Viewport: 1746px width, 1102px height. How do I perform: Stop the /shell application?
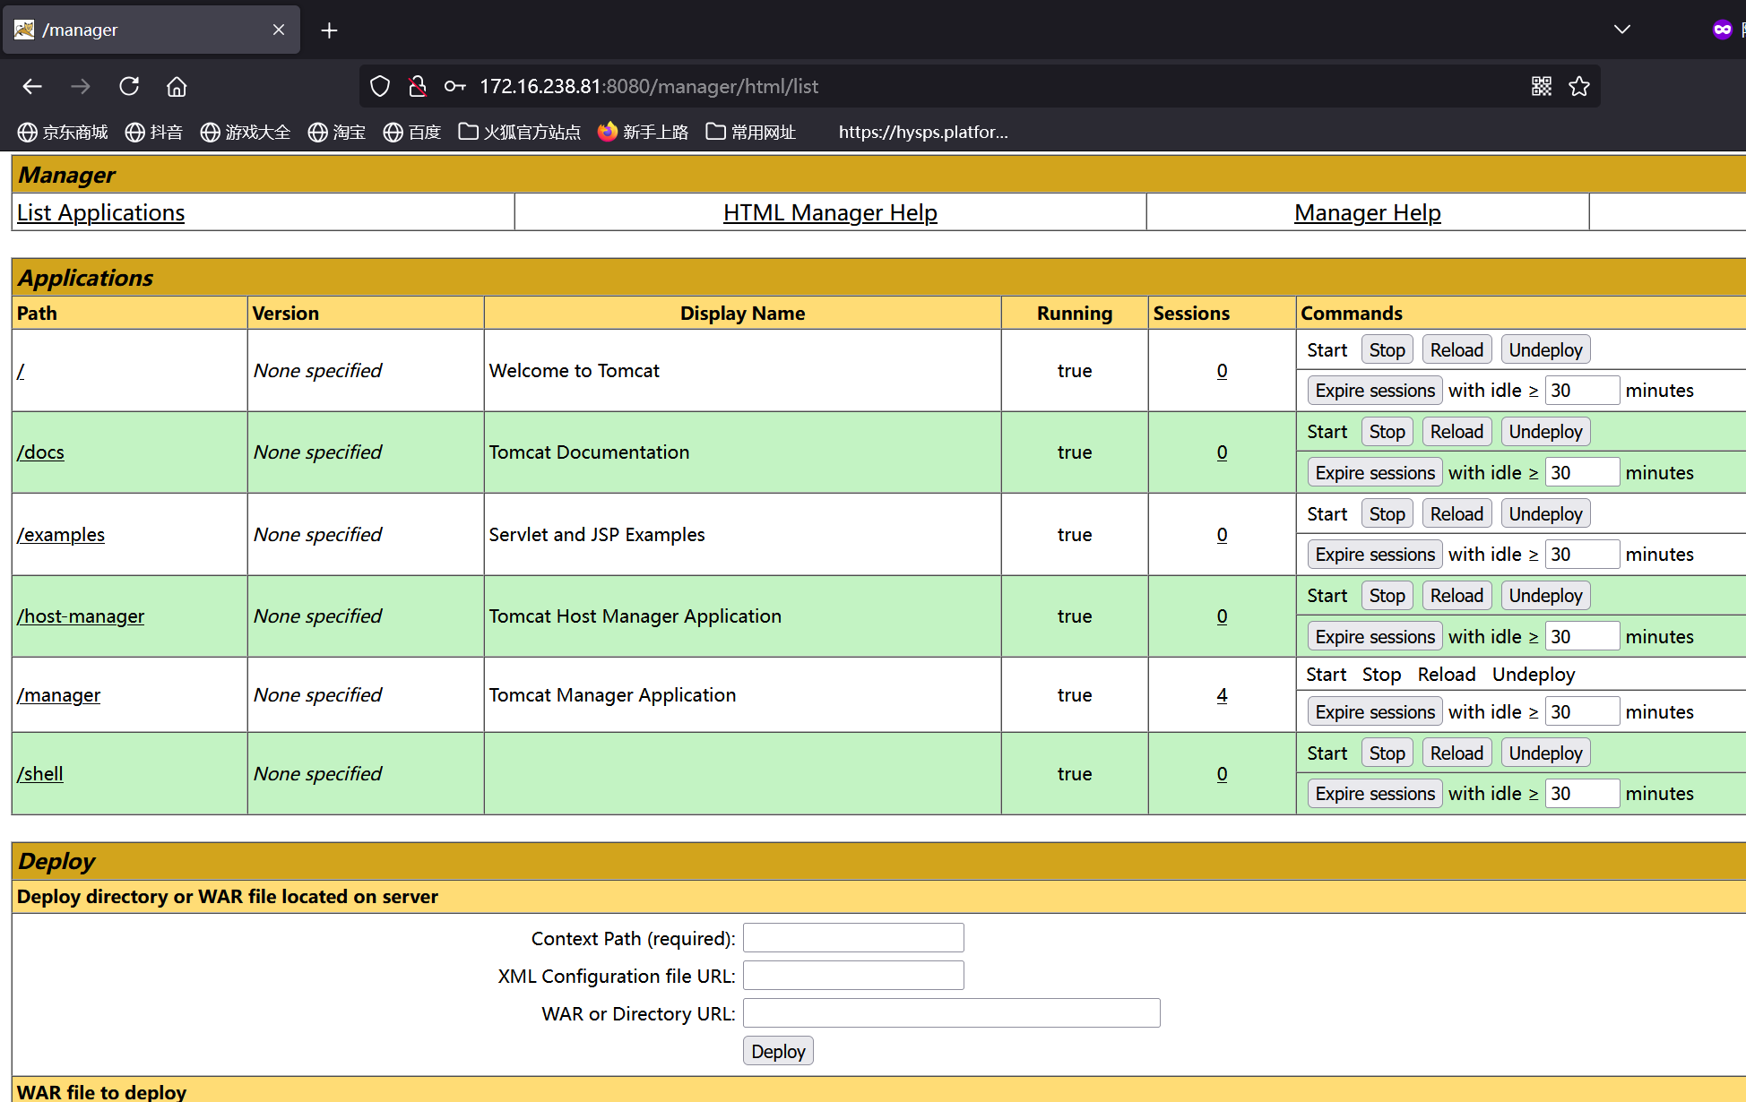1387,753
